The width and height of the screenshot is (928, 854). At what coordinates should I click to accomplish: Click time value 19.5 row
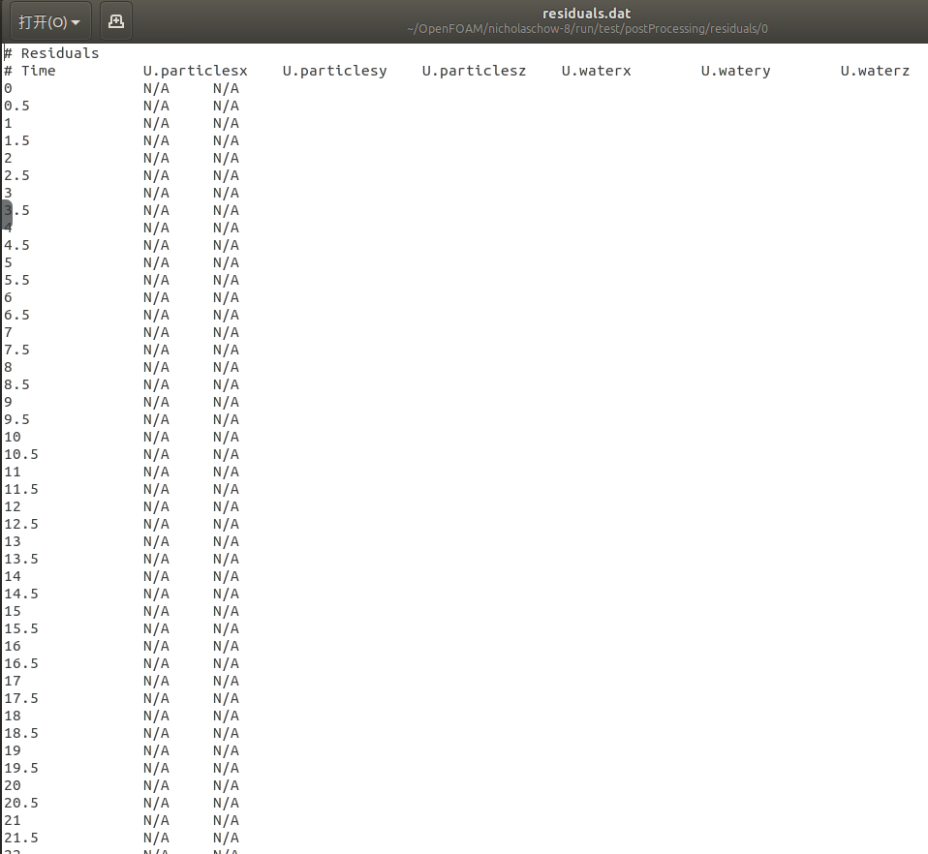[x=21, y=769]
